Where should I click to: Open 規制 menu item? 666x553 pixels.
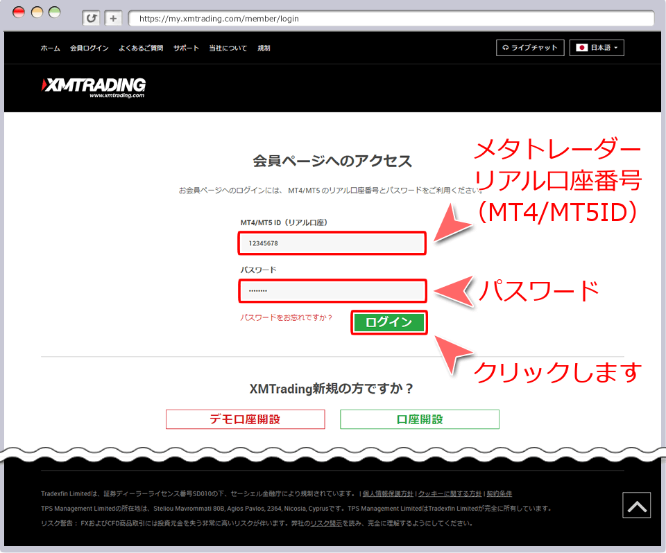[264, 49]
